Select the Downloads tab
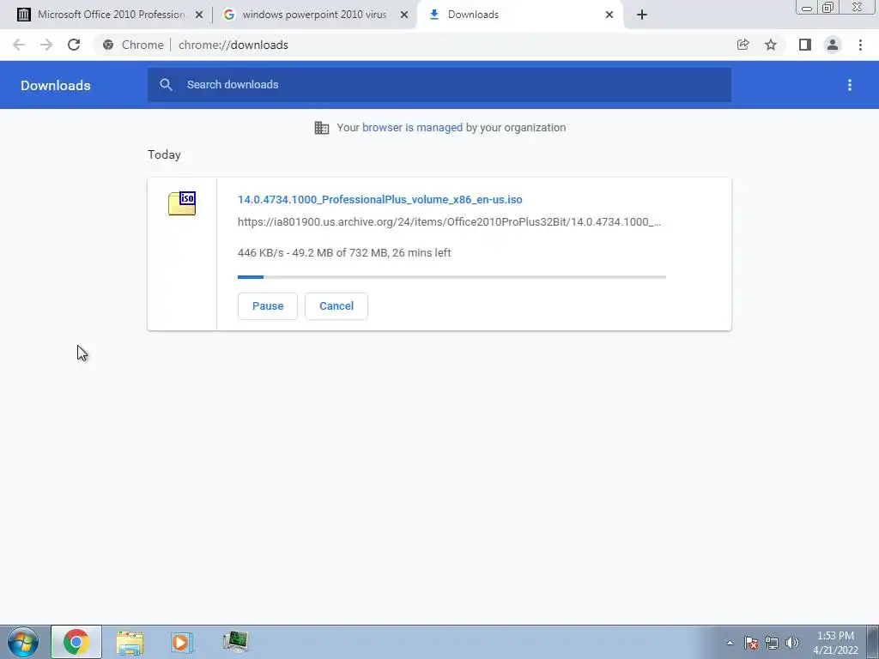The height and width of the screenshot is (659, 879). click(518, 15)
